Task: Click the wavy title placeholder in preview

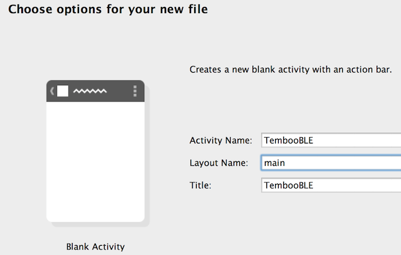Action: [90, 91]
